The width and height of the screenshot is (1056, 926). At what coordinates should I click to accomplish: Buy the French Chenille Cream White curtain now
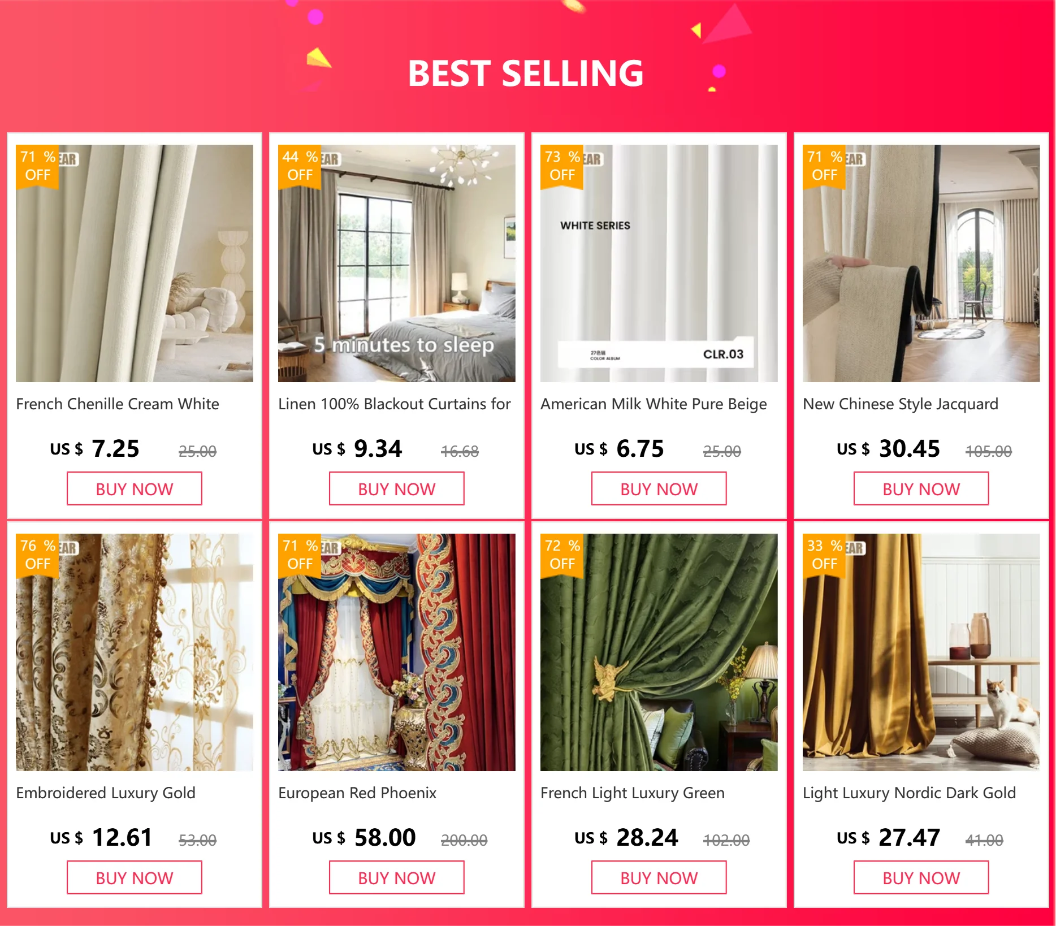coord(135,489)
